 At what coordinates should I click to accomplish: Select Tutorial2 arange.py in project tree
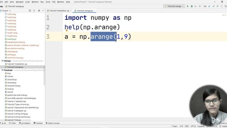point(15,67)
